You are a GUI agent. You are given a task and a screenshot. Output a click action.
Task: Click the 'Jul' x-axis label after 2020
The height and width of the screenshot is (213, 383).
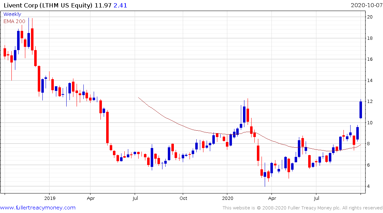click(317, 198)
